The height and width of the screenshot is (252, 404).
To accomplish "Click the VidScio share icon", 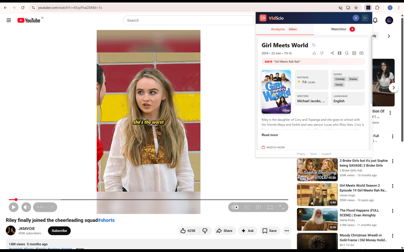I will (332, 53).
